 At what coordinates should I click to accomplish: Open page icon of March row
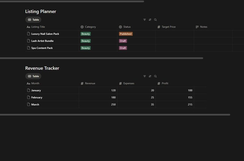pyautogui.click(x=29, y=104)
